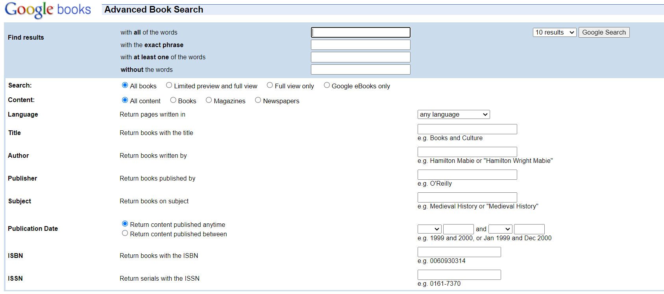This screenshot has width=664, height=294.
Task: Click the start year input field
Action: coord(459,229)
